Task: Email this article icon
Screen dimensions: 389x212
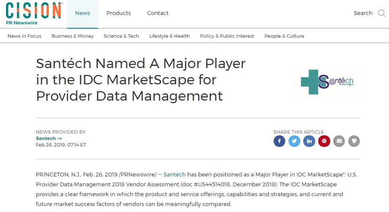Action: [x=339, y=141]
